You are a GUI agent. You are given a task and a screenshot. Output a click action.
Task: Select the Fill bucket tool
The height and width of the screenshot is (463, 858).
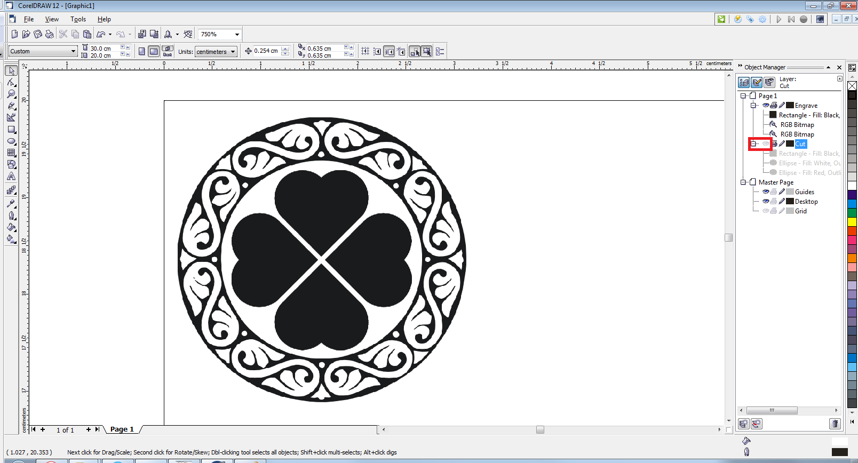[11, 227]
